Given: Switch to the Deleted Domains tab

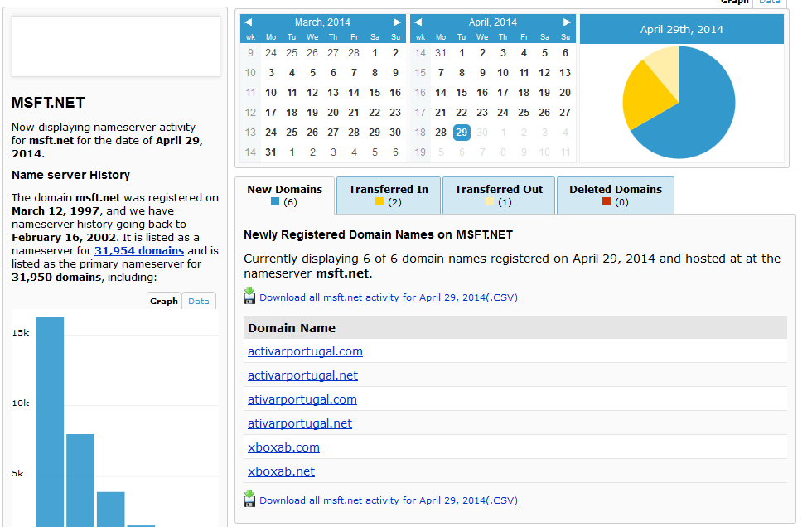Looking at the screenshot, I should coord(616,196).
